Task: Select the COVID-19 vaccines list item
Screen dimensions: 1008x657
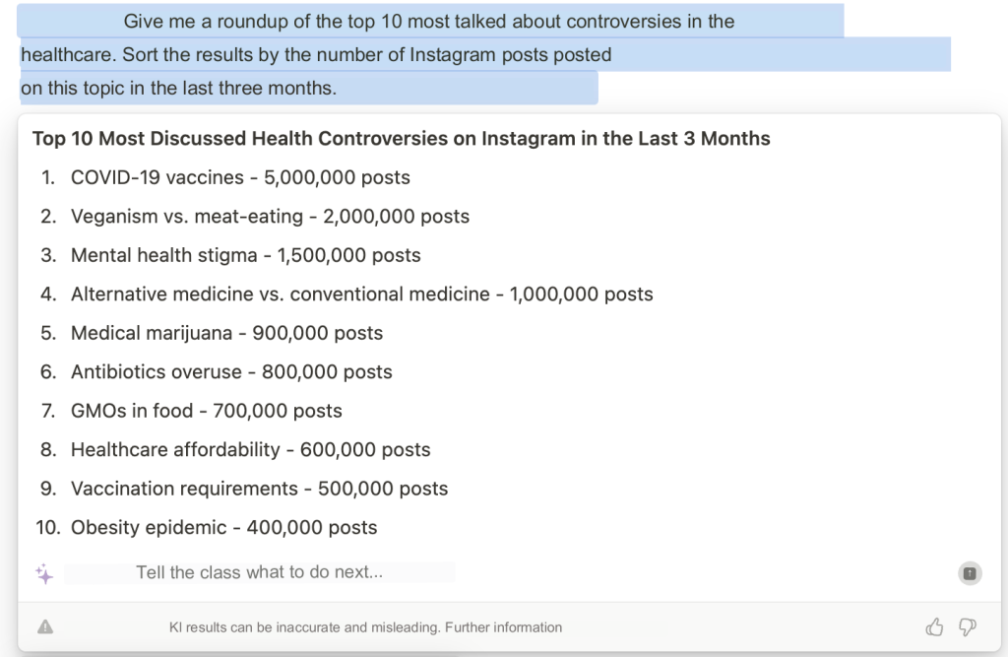Action: click(x=240, y=178)
